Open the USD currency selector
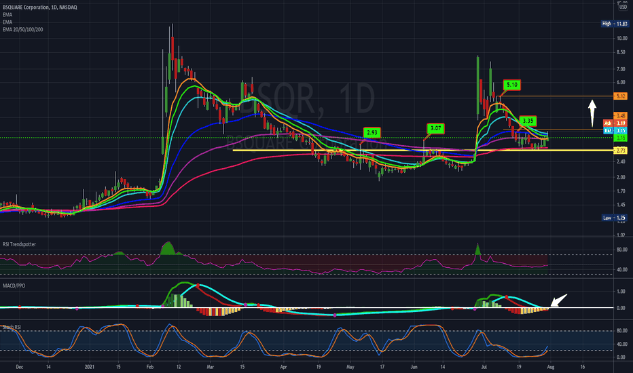This screenshot has width=633, height=373. pos(623,7)
